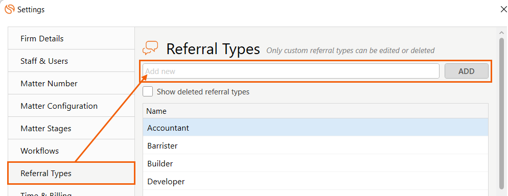Select the Barrister referral type
This screenshot has width=508, height=196.
315,145
